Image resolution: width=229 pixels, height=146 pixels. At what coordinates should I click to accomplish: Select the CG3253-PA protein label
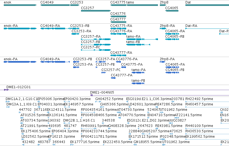(83, 65)
